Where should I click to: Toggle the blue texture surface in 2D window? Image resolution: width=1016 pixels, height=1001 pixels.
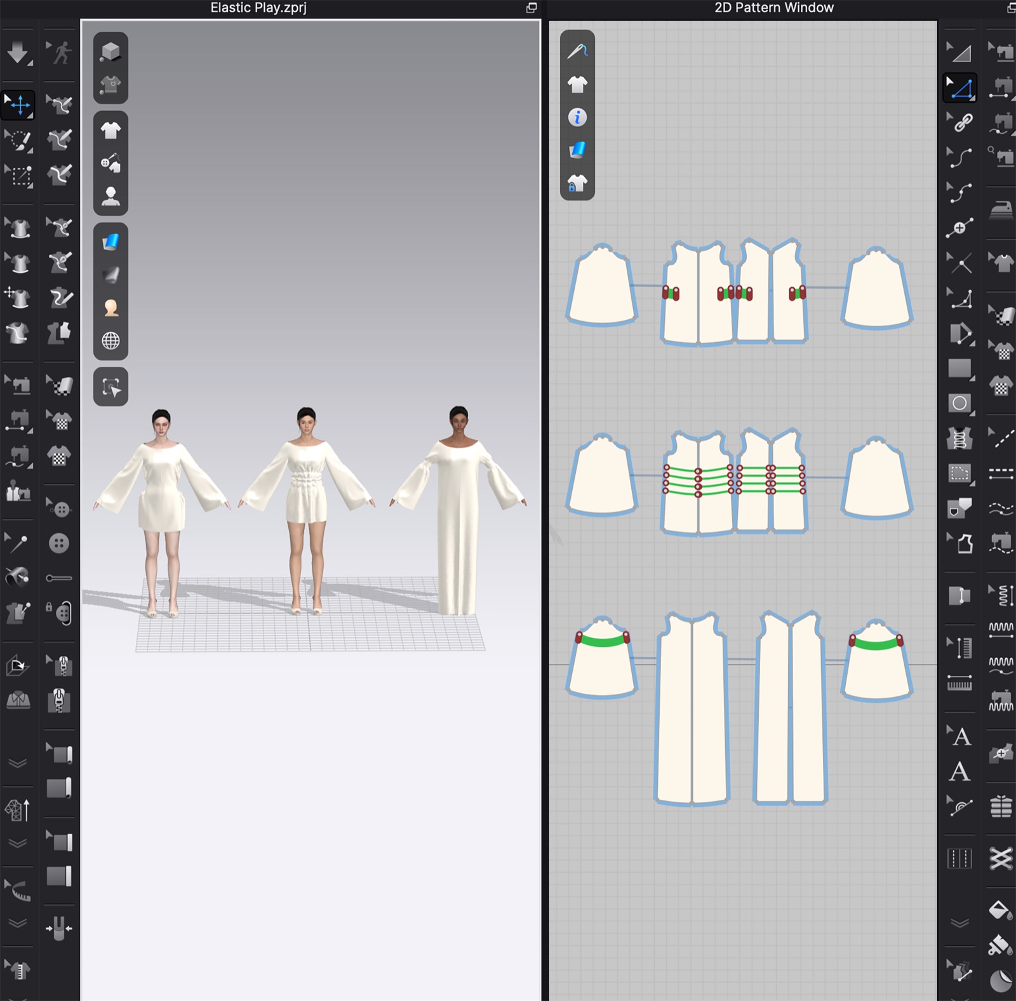577,150
